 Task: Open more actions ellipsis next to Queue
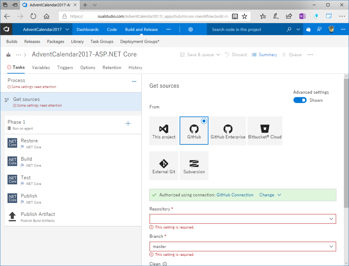[310, 55]
